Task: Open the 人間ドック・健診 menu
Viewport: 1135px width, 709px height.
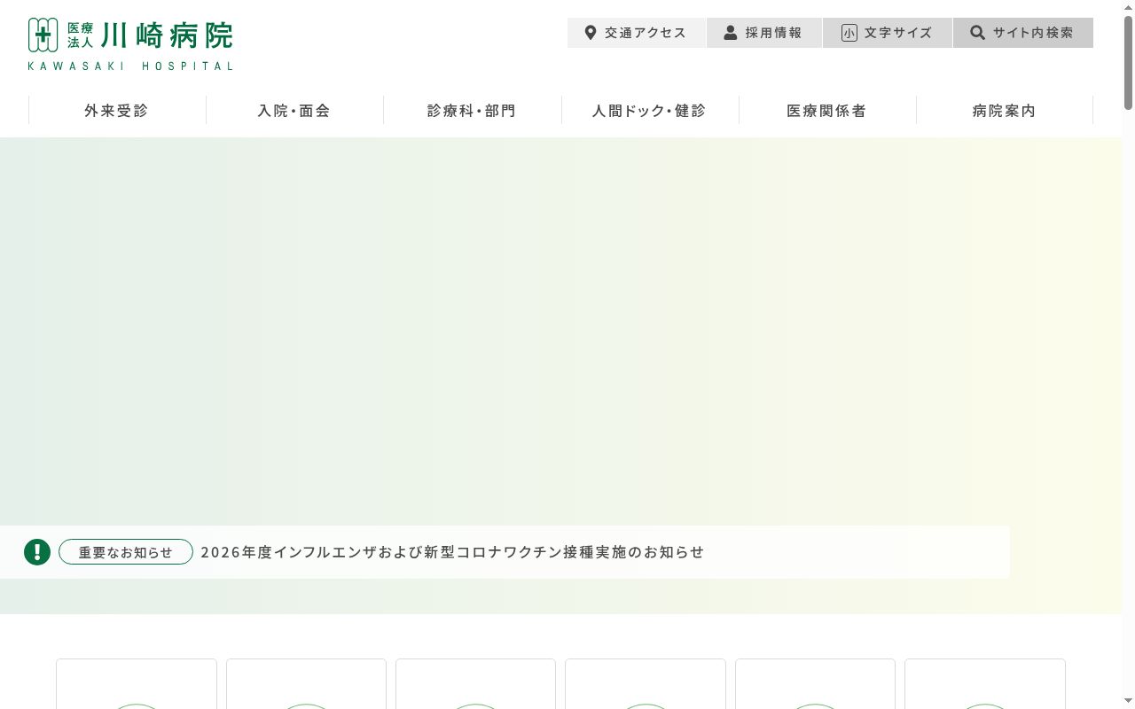Action: (x=649, y=111)
